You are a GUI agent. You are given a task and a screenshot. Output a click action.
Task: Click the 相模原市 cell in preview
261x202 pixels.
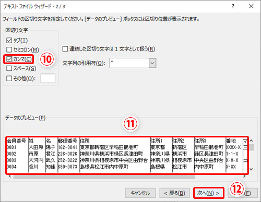182,160
